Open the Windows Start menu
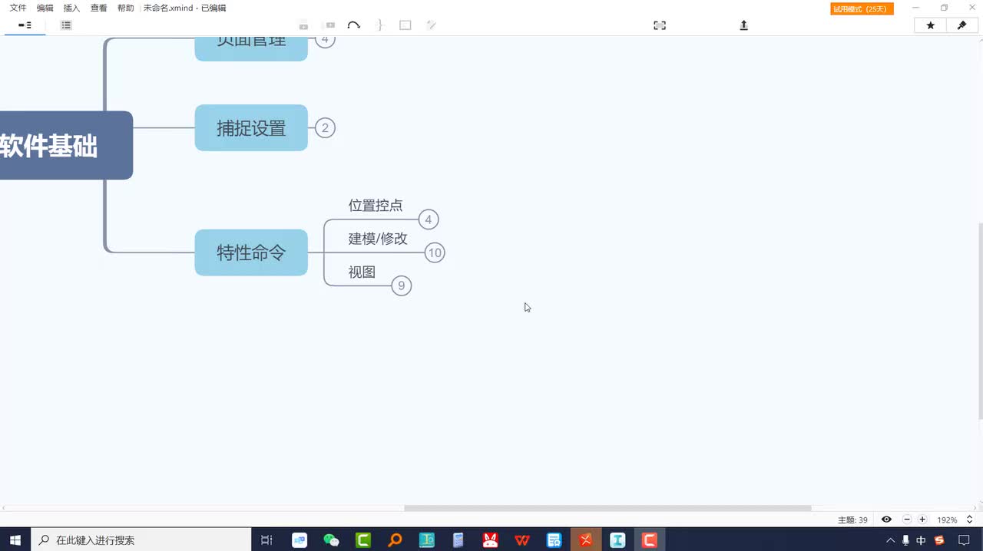The height and width of the screenshot is (551, 983). click(x=15, y=540)
